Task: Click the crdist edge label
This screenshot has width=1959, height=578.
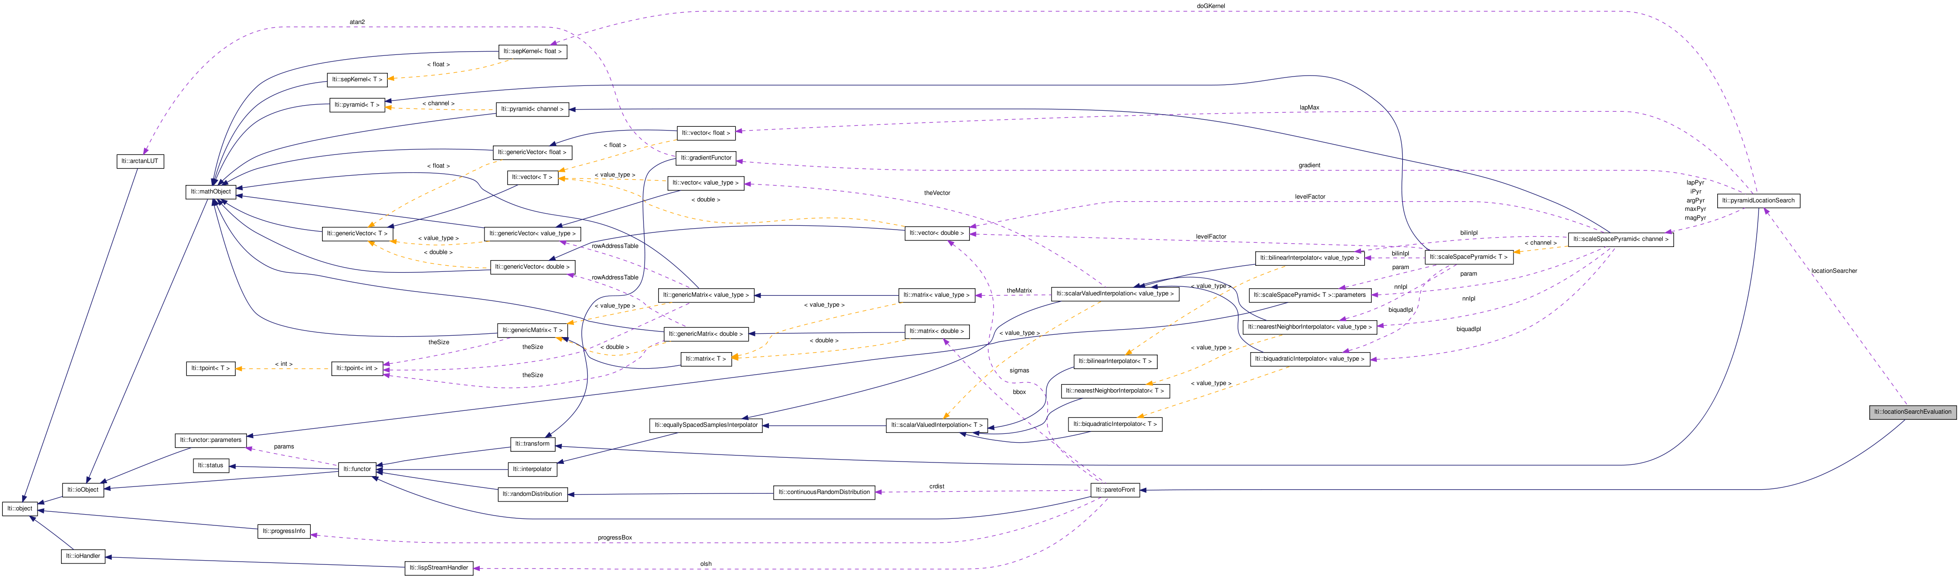Action: tap(936, 486)
